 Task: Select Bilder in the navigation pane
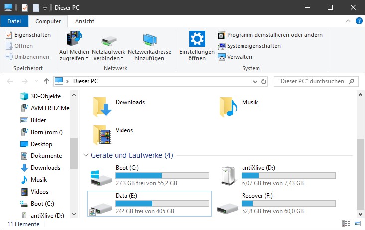point(33,120)
